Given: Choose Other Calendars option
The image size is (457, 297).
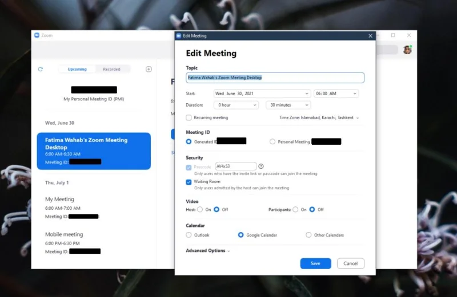Looking at the screenshot, I should click(x=308, y=235).
